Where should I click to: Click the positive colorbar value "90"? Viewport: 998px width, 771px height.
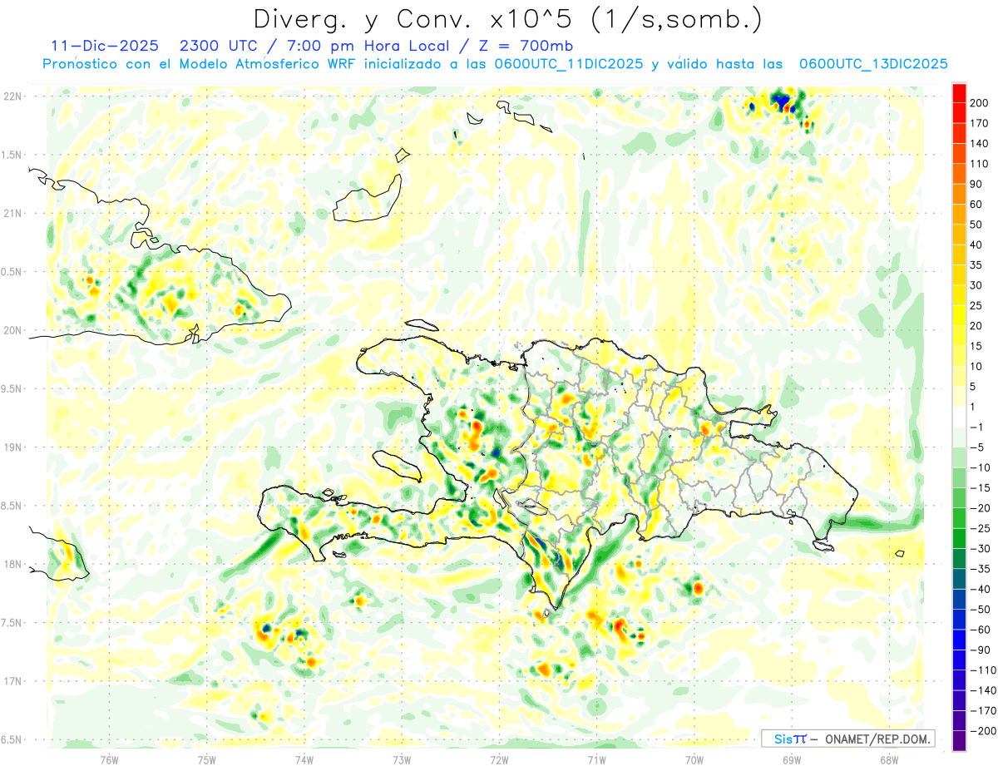click(x=976, y=184)
